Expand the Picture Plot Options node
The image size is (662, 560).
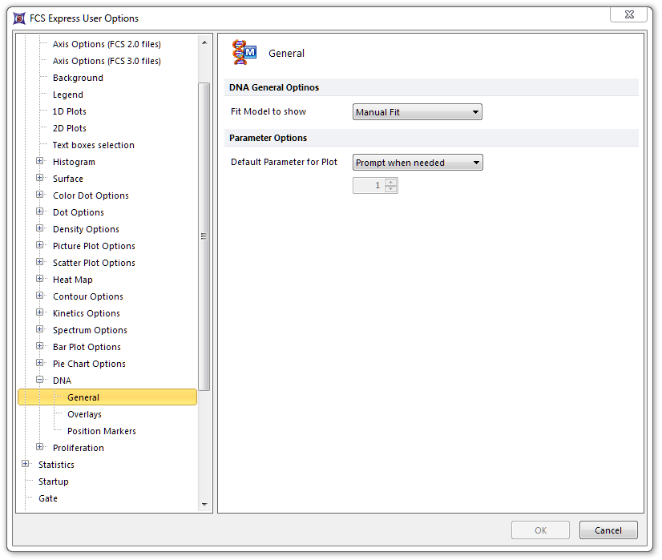[x=40, y=245]
